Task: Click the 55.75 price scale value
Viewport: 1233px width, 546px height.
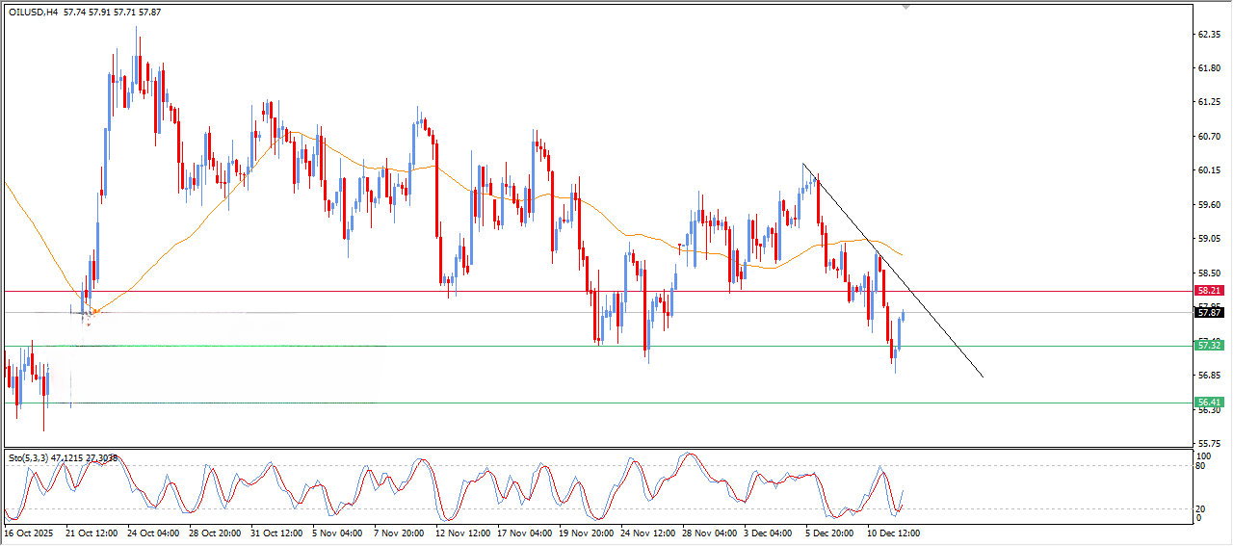Action: 1209,443
